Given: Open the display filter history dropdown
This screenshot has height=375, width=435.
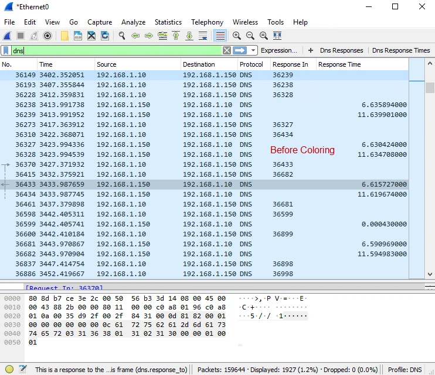Looking at the screenshot, I should pyautogui.click(x=253, y=51).
